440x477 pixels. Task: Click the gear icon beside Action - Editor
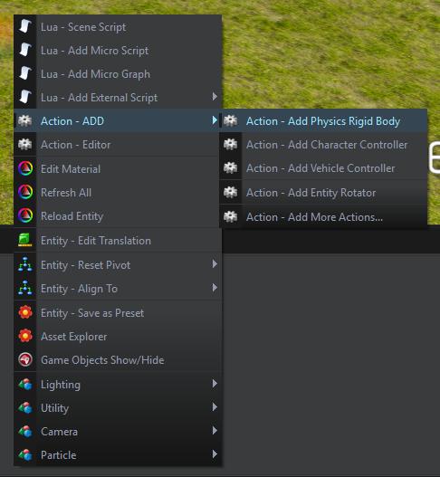[25, 145]
